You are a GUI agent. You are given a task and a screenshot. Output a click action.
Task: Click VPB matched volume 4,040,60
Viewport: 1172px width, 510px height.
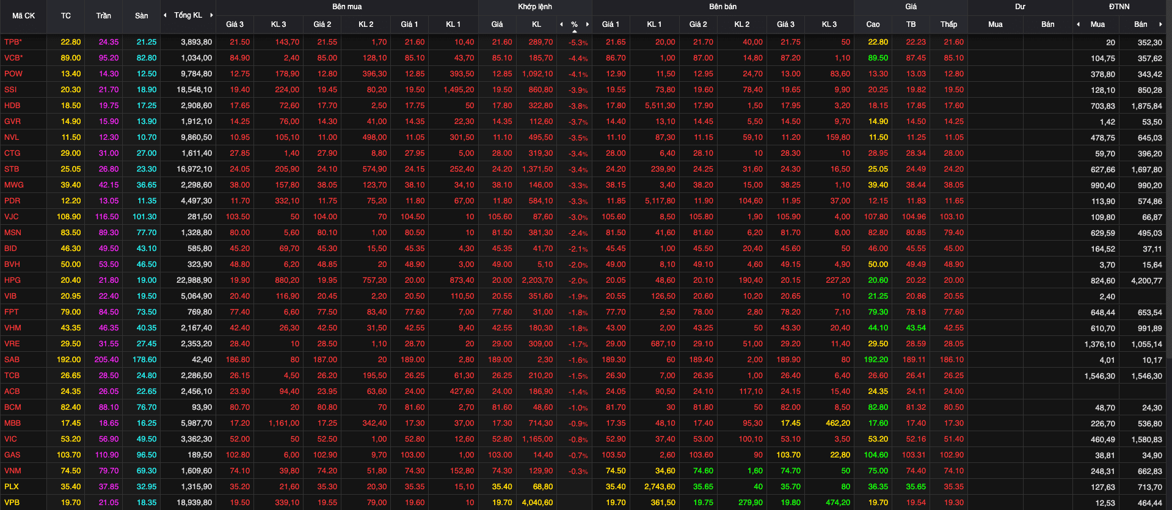point(537,503)
